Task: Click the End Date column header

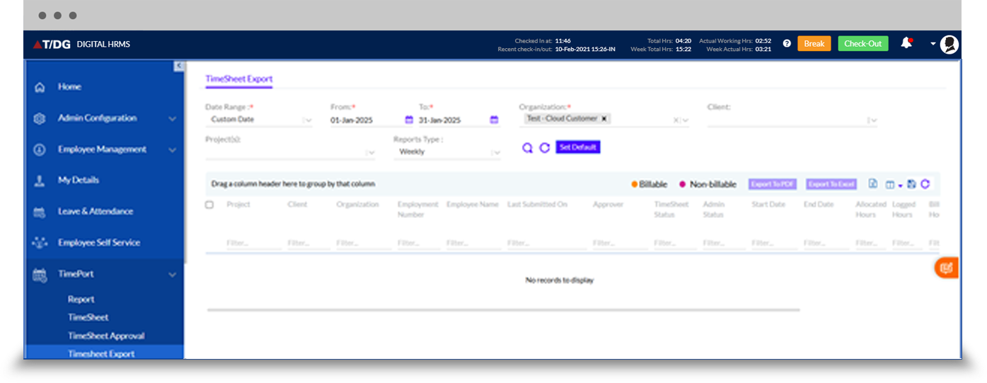Action: [819, 205]
